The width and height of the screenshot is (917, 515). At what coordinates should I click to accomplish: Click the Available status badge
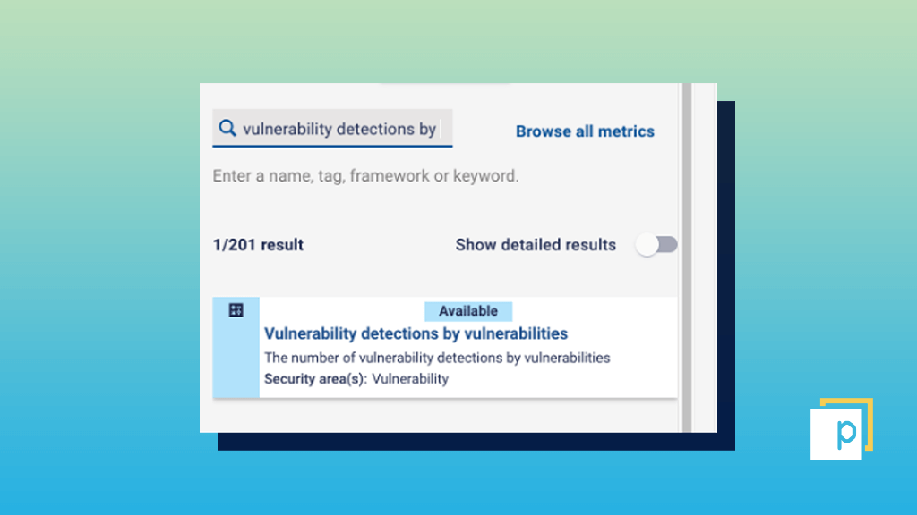(468, 311)
